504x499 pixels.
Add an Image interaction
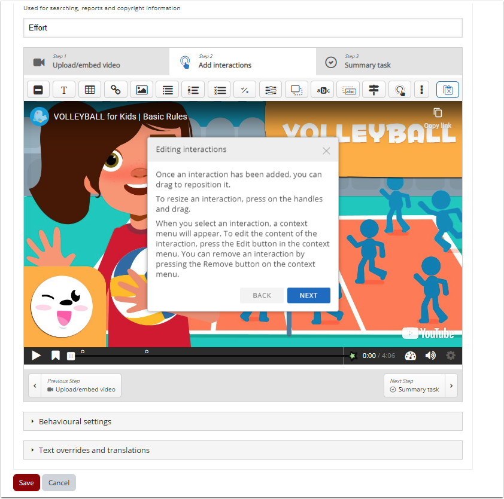[141, 90]
